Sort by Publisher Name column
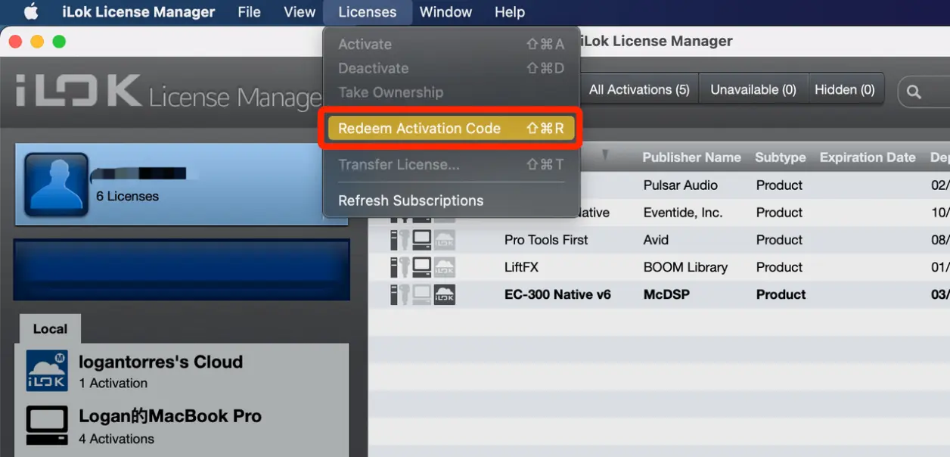Image resolution: width=950 pixels, height=457 pixels. click(x=691, y=157)
